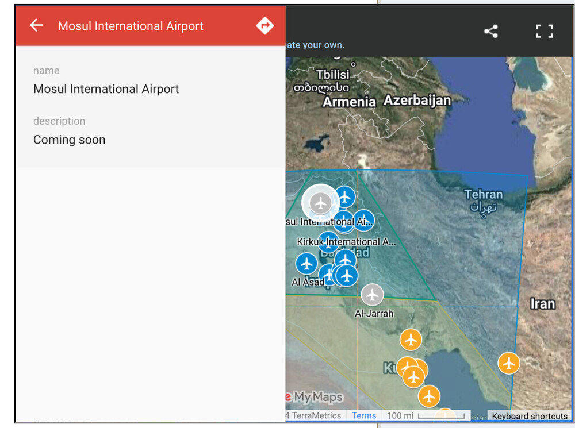This screenshot has width=575, height=428.
Task: Click the back arrow in the red header
Action: pos(36,25)
